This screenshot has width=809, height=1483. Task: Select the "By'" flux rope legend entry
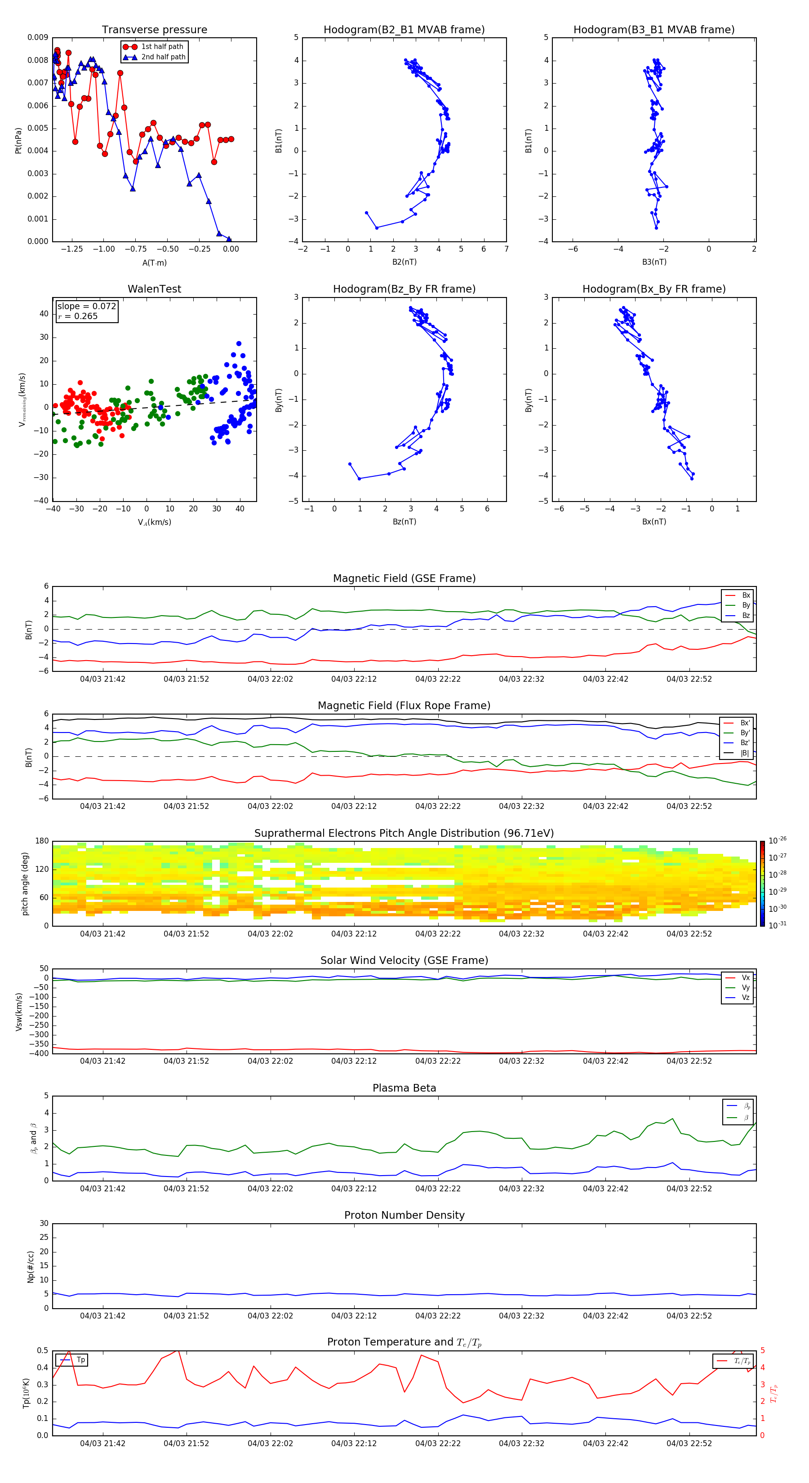pyautogui.click(x=737, y=733)
